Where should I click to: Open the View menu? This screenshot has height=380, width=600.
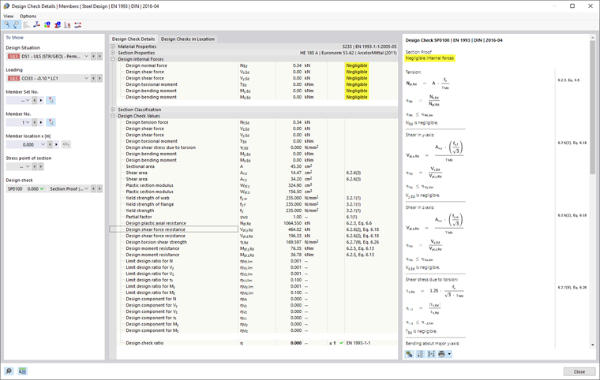point(9,16)
